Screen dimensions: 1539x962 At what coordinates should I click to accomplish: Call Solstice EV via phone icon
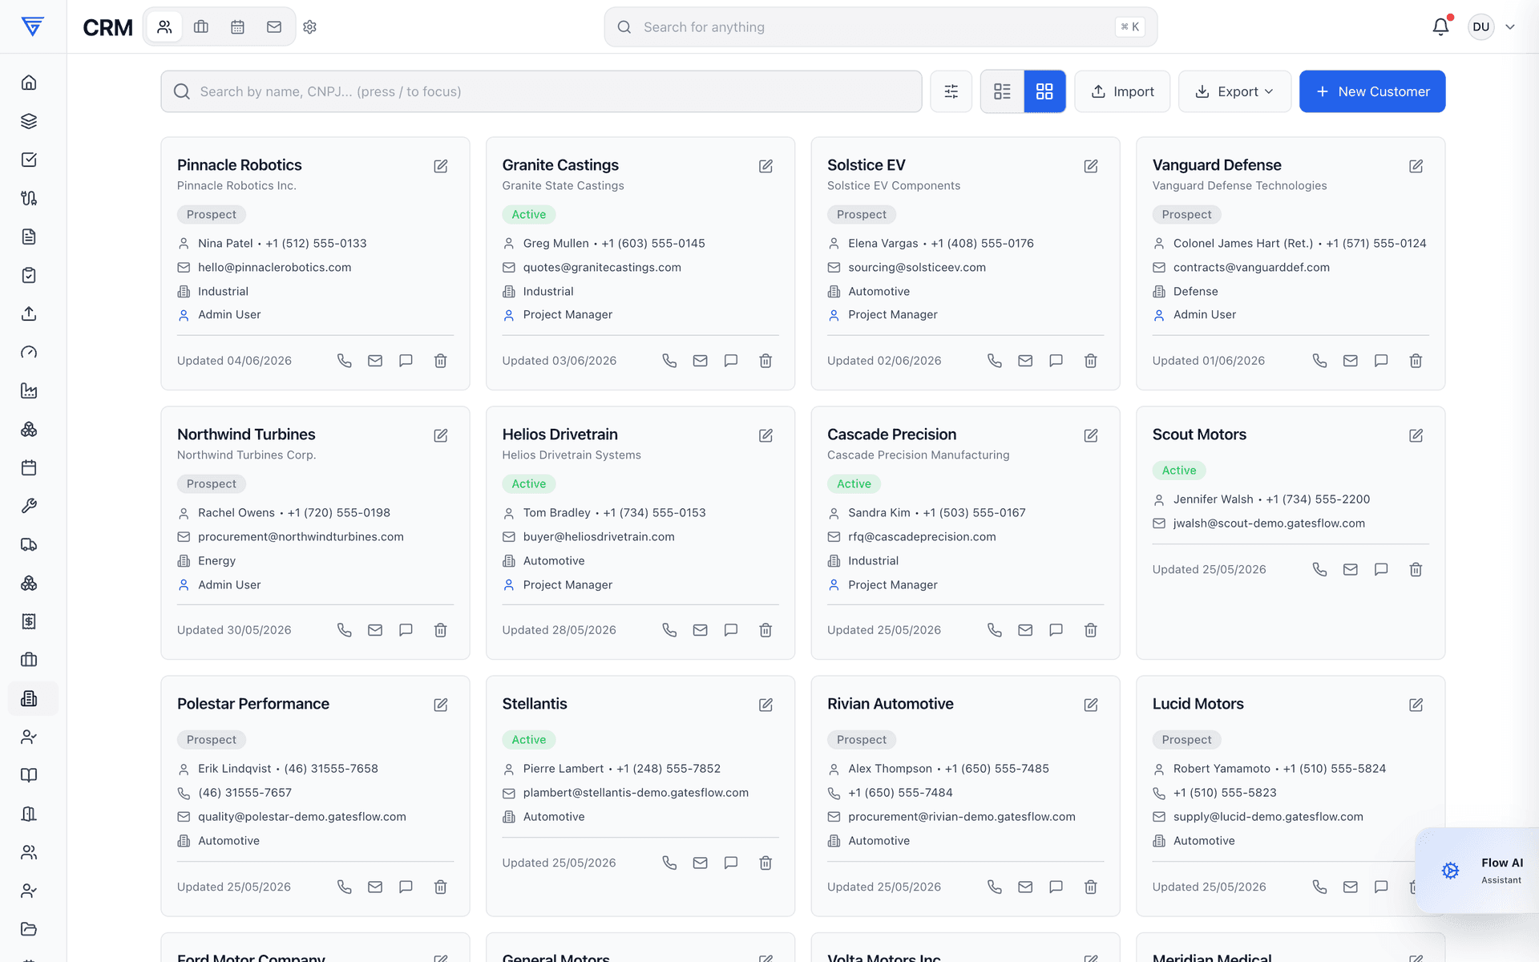994,361
